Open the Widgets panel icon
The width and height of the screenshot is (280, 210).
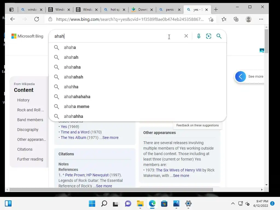(8, 203)
